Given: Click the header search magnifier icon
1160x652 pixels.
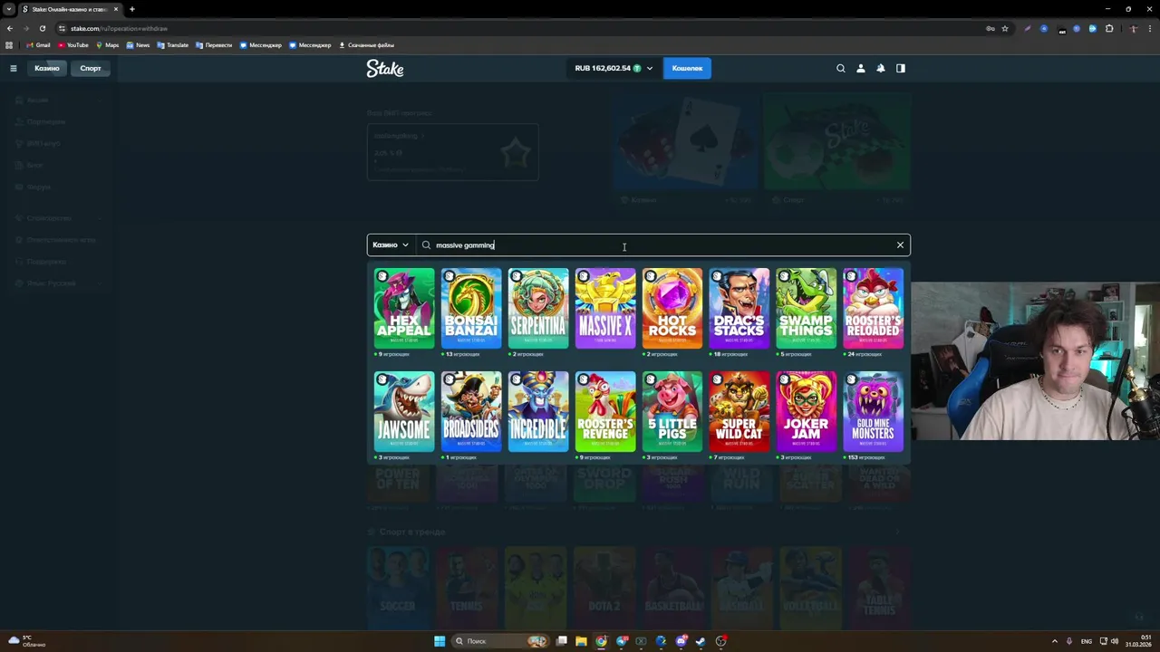Looking at the screenshot, I should (x=841, y=68).
